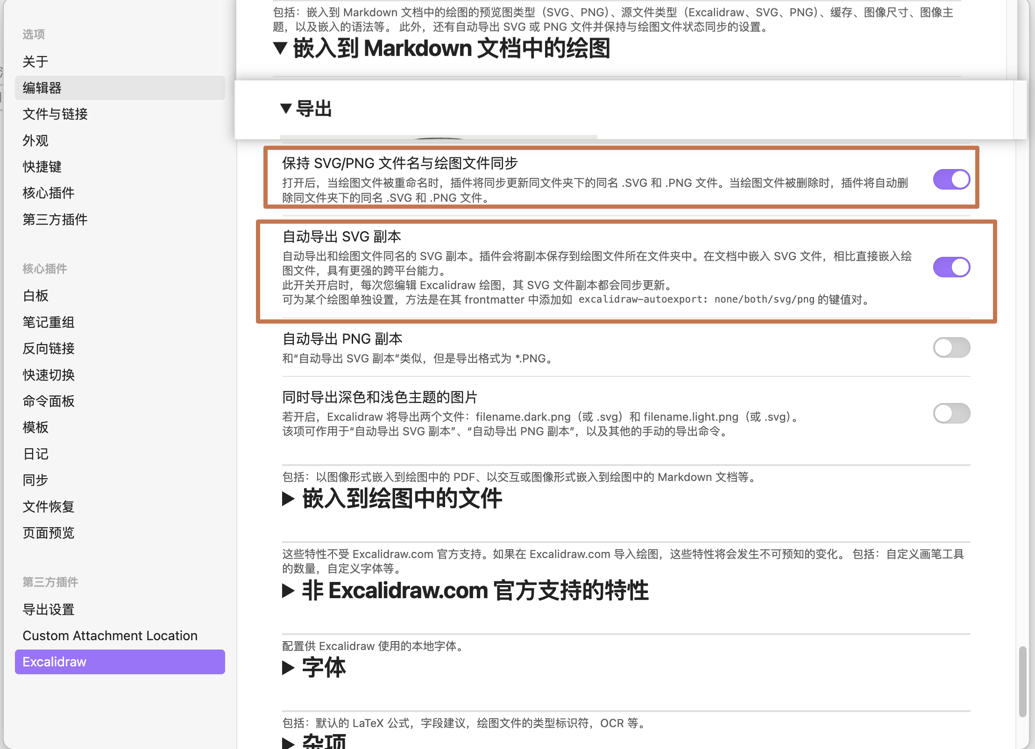Image resolution: width=1035 pixels, height=749 pixels.
Task: Turn off 自动导出 SVG 副本 toggle
Action: point(951,267)
